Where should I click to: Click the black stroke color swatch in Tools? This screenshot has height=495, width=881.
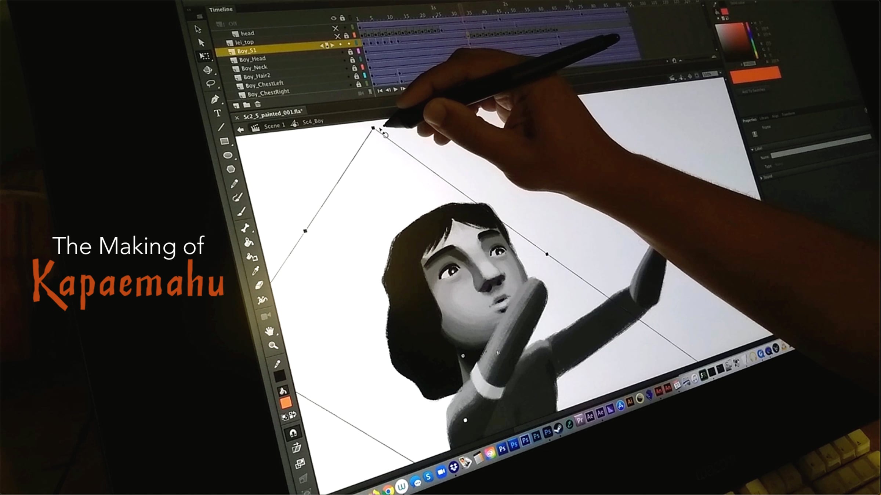[280, 376]
